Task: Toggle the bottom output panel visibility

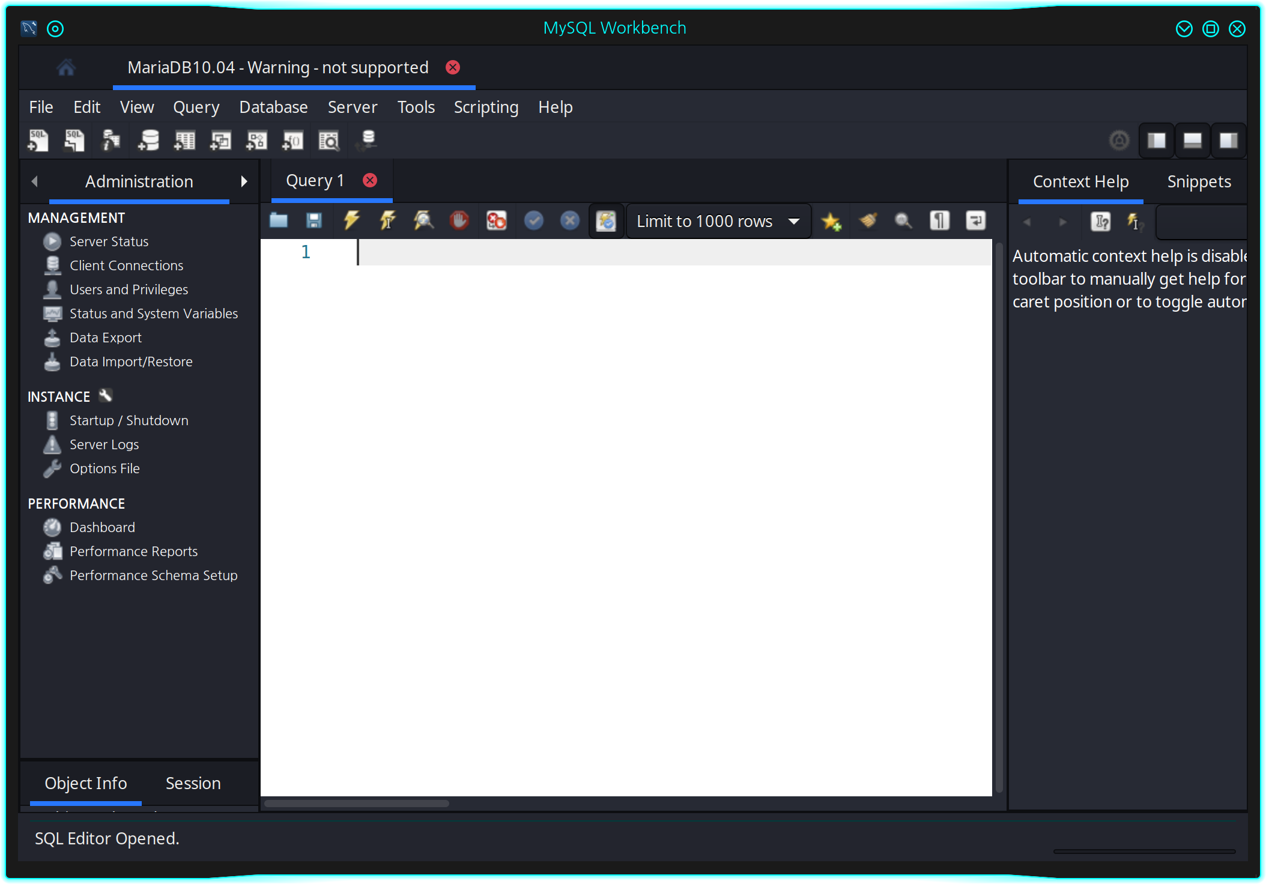Action: click(1192, 141)
